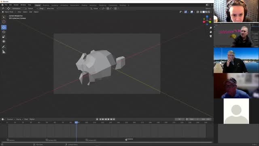Open the Render menu
The image size is (259, 146).
tap(16, 5)
